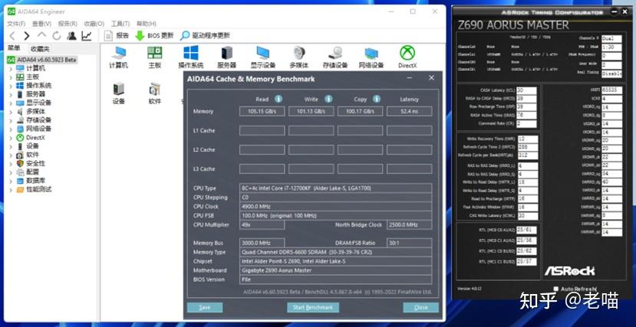
Task: Expand the 多媒体 tree node
Action: pos(11,112)
